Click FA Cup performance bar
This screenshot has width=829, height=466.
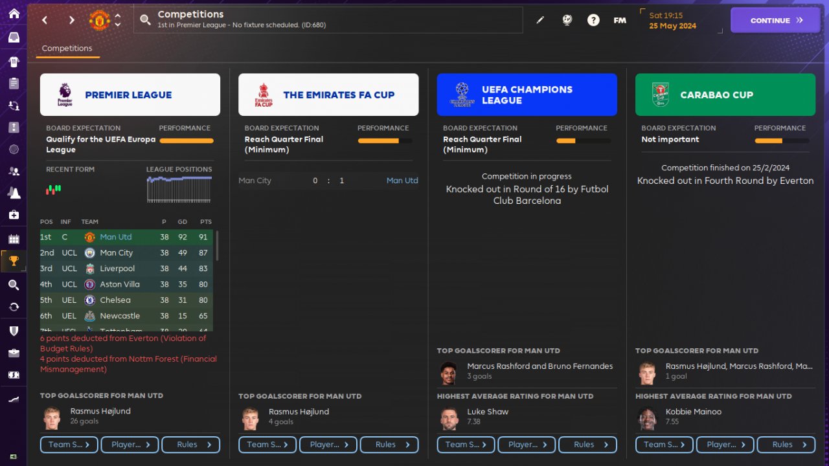pos(385,140)
